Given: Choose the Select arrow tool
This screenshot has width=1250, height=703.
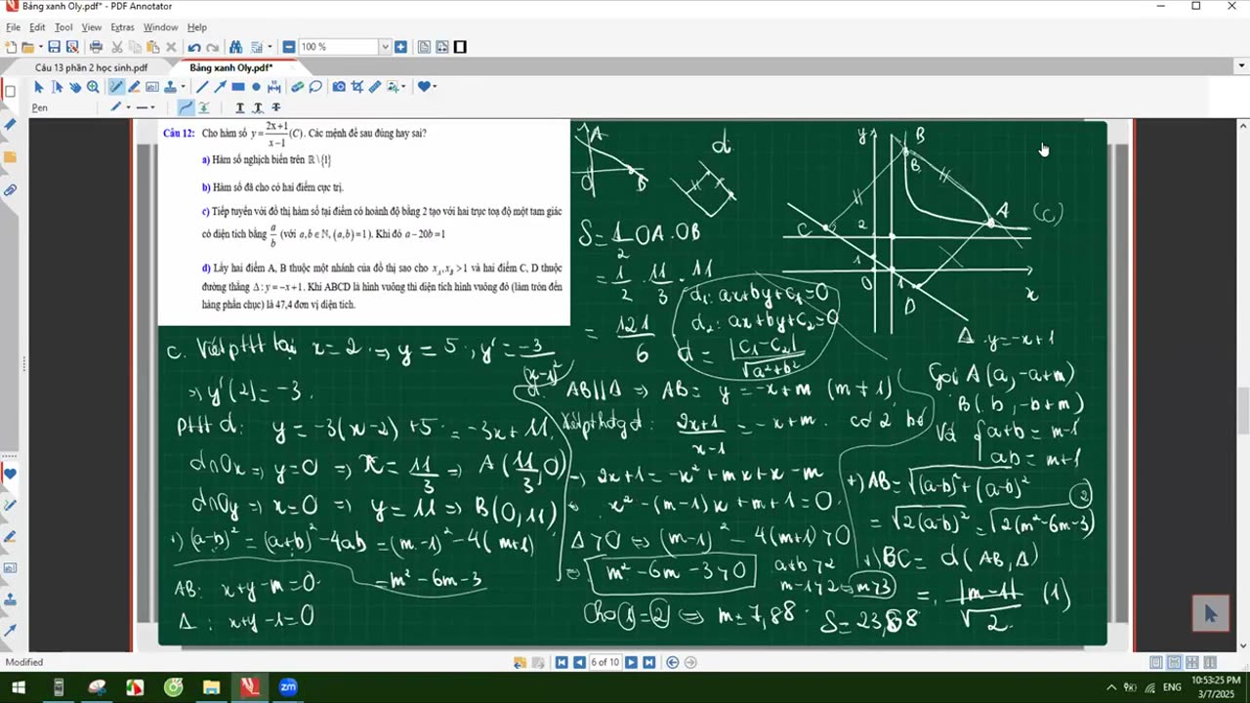Looking at the screenshot, I should click(39, 87).
